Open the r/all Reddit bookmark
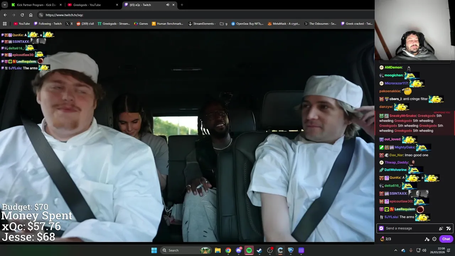This screenshot has width=455, height=256. click(x=85, y=24)
